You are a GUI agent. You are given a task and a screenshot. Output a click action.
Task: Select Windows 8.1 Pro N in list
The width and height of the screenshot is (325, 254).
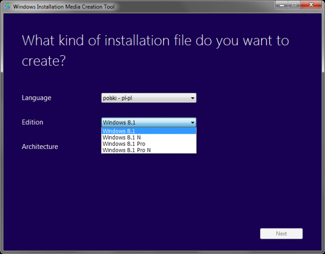pyautogui.click(x=149, y=150)
